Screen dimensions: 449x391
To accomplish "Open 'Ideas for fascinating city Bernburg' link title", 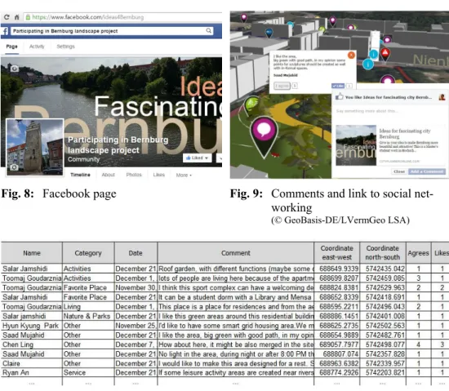I will click(x=405, y=133).
